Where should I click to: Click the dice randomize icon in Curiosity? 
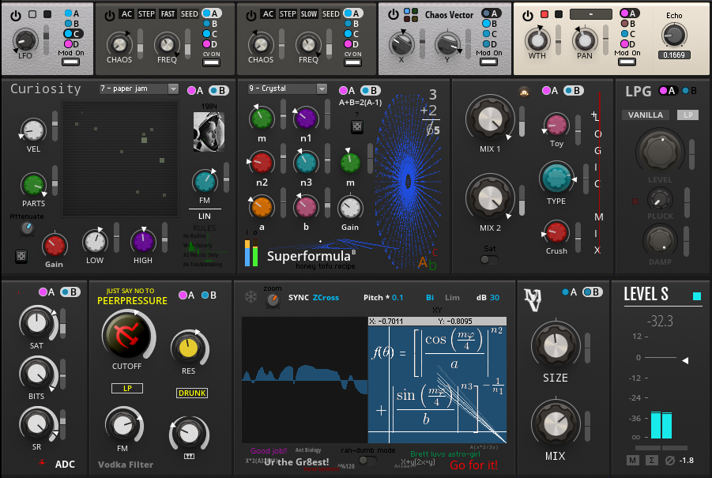click(x=21, y=257)
